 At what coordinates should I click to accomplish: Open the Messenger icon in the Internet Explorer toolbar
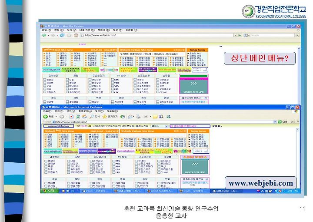(x=168, y=117)
